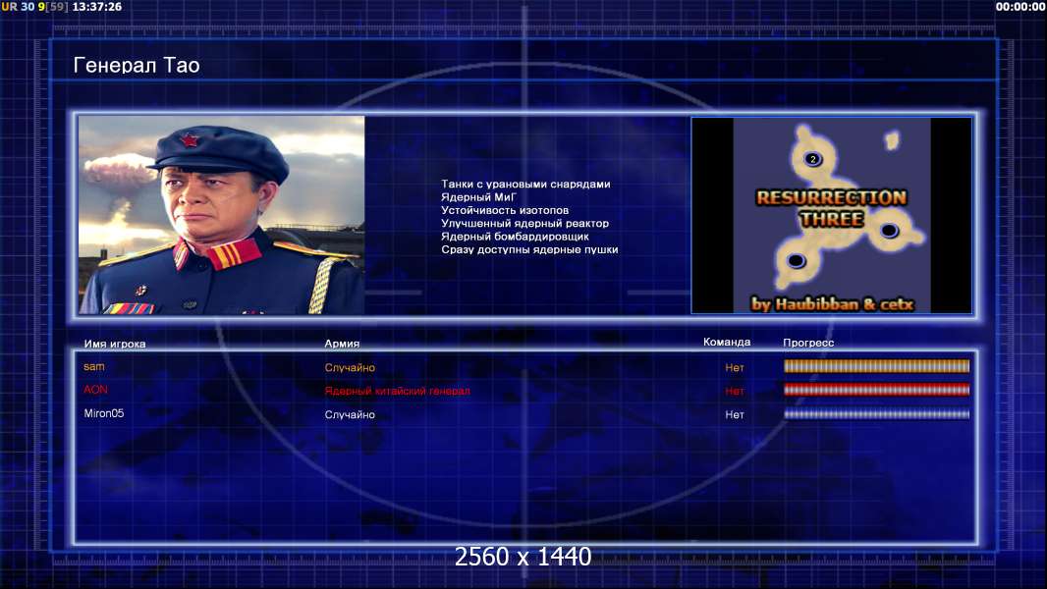
Task: Click the "Имя игрока" column header
Action: point(115,345)
